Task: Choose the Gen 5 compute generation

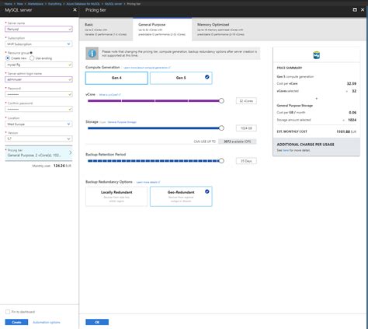Action: [x=181, y=78]
